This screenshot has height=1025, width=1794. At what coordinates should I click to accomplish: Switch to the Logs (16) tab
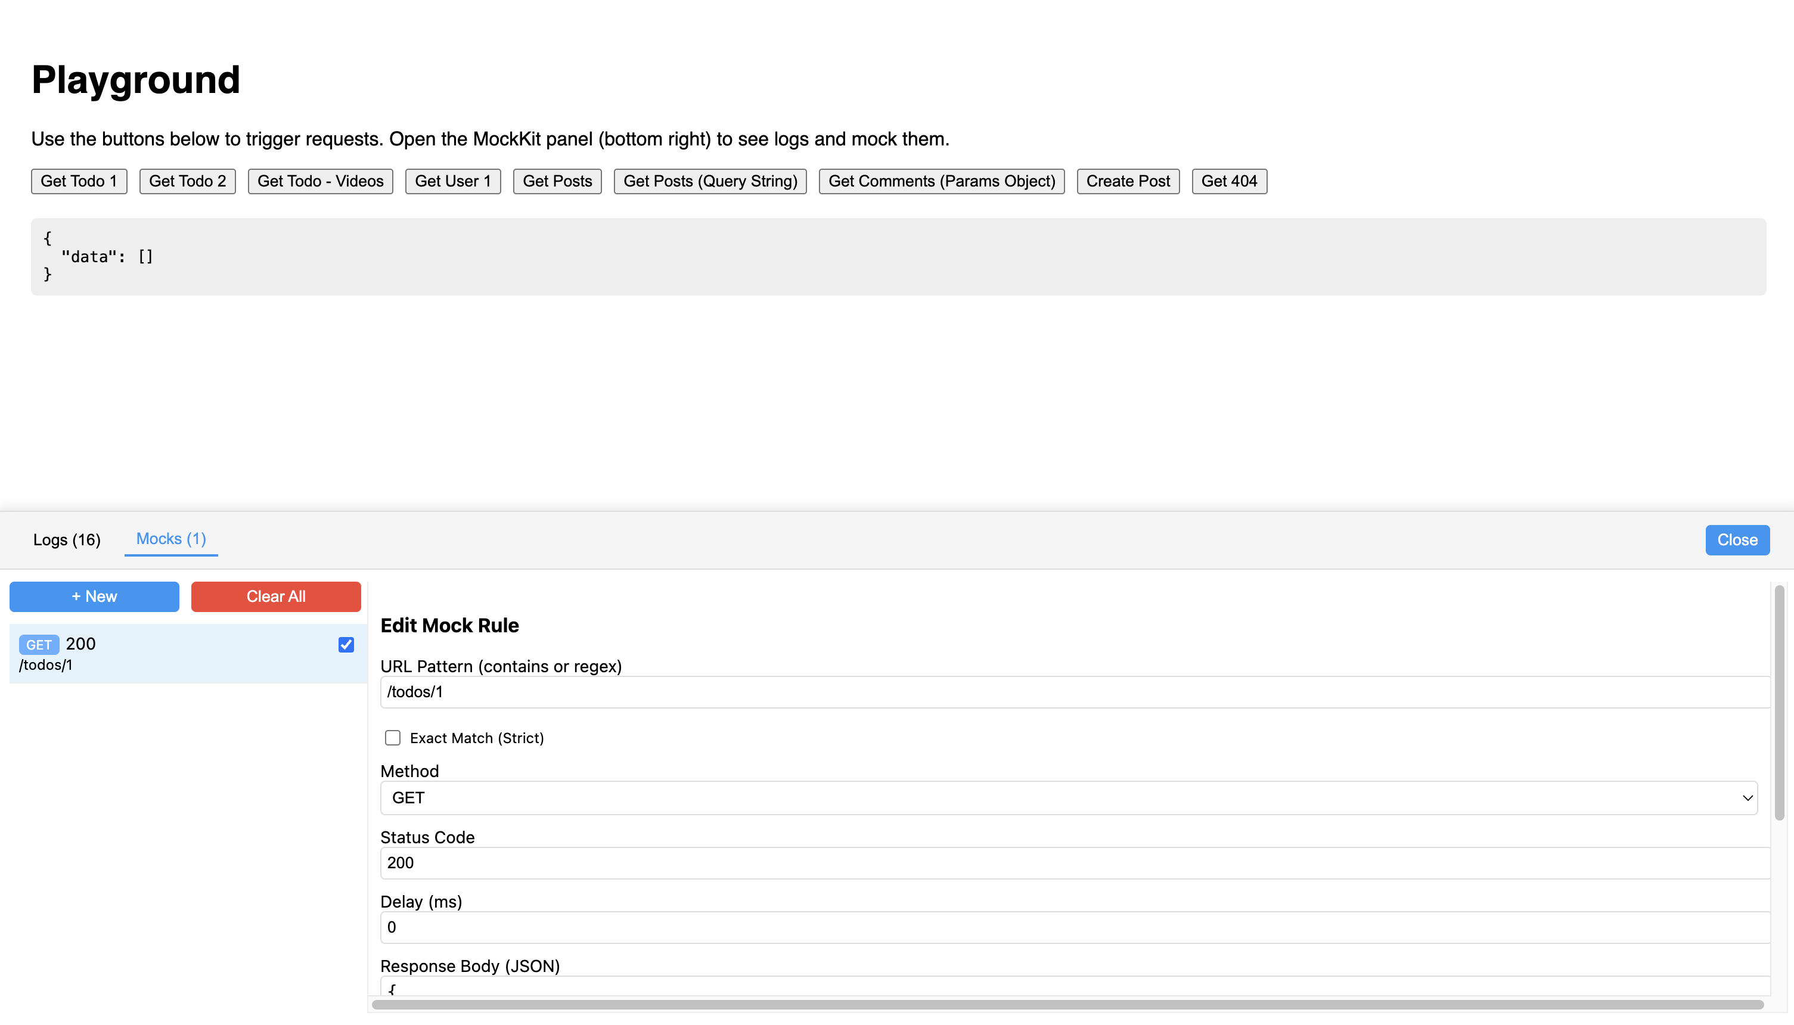[x=67, y=540]
